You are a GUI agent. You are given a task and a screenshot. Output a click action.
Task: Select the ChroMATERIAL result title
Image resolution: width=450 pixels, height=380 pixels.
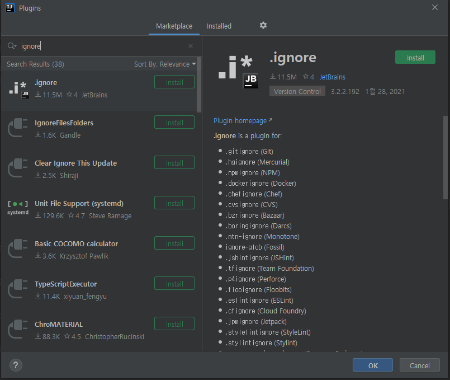pyautogui.click(x=59, y=324)
